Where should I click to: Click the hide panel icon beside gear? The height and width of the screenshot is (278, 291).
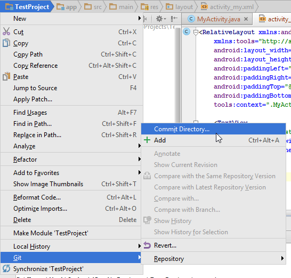pyautogui.click(x=174, y=19)
